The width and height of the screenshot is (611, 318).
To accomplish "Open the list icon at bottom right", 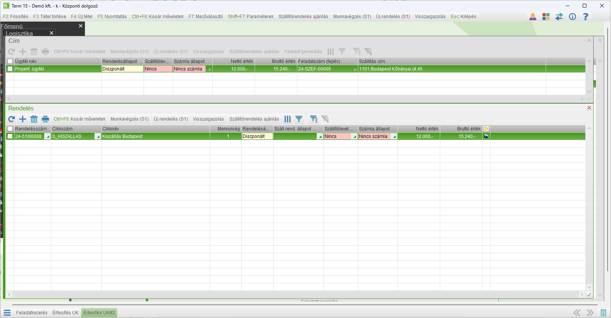I will 603,313.
